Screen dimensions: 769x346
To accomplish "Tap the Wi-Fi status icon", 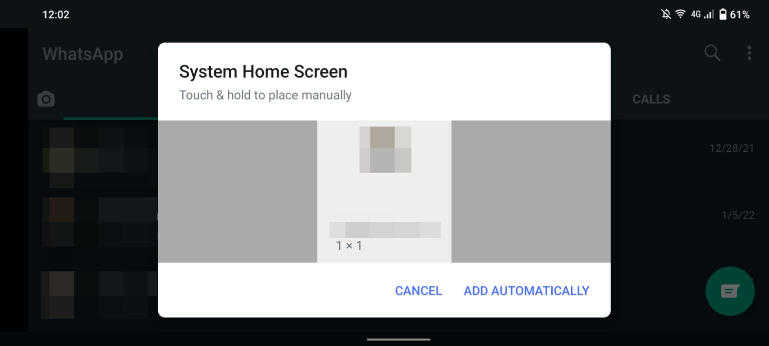I will pos(680,15).
